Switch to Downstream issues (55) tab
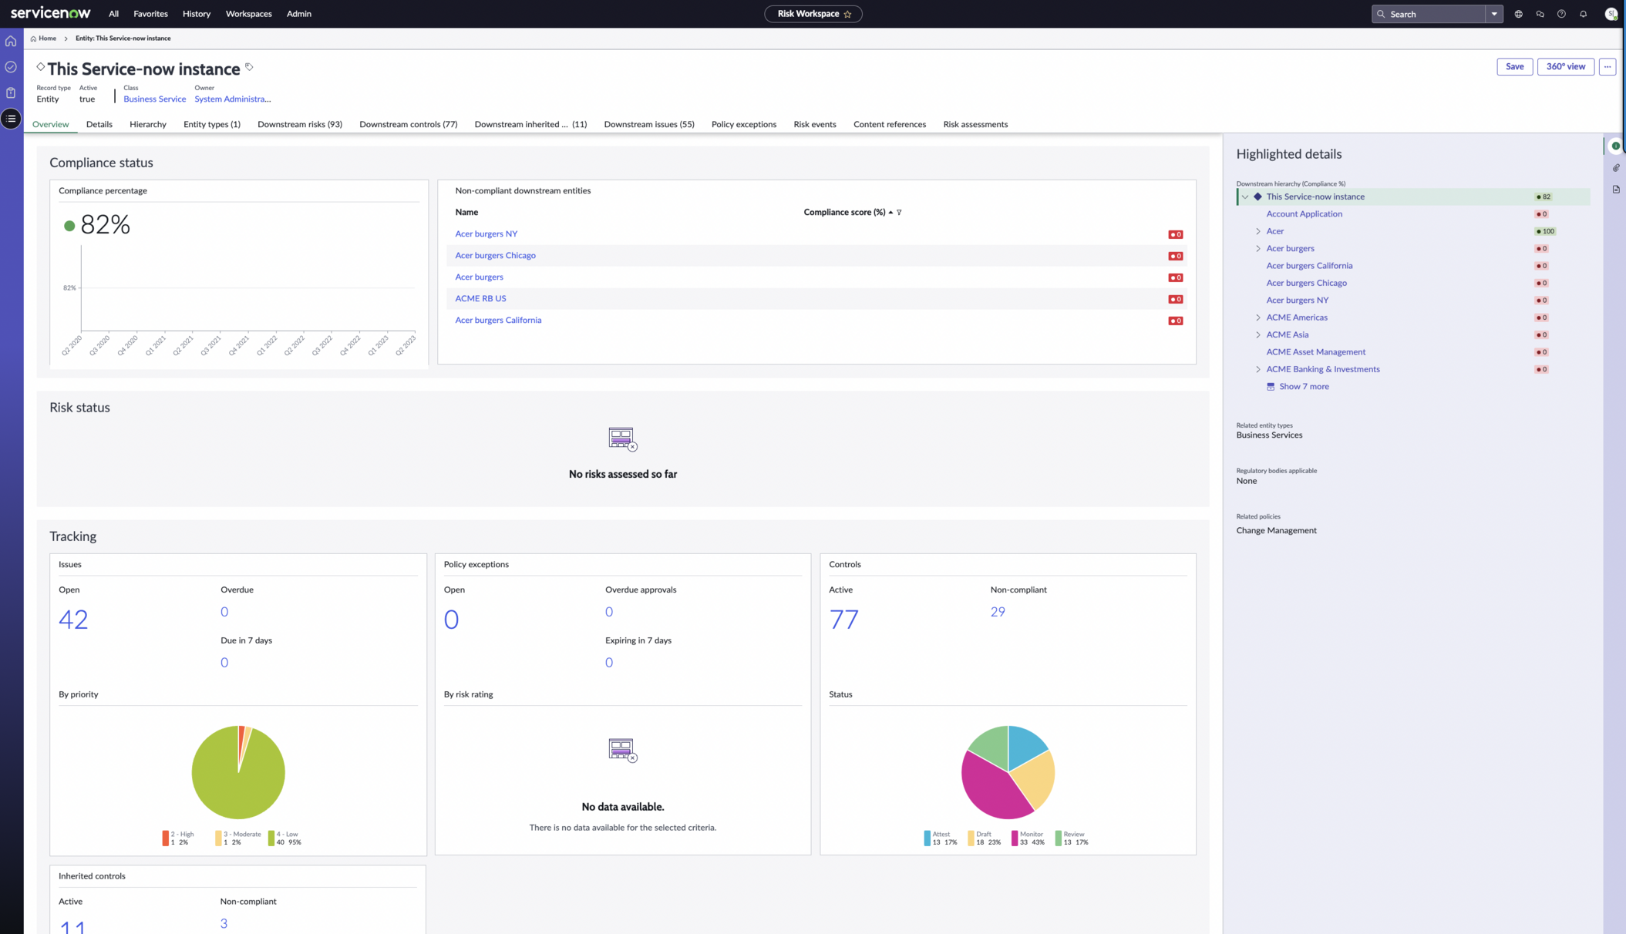 649,124
